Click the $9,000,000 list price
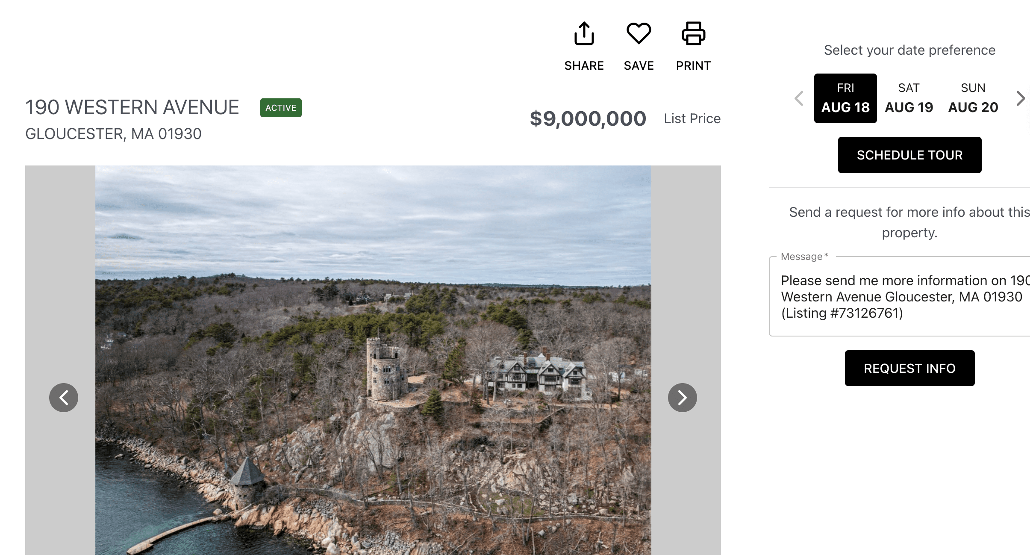 coord(588,118)
